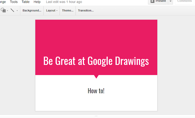Open the Theme... chooser
Image resolution: width=195 pixels, height=118 pixels.
click(68, 11)
